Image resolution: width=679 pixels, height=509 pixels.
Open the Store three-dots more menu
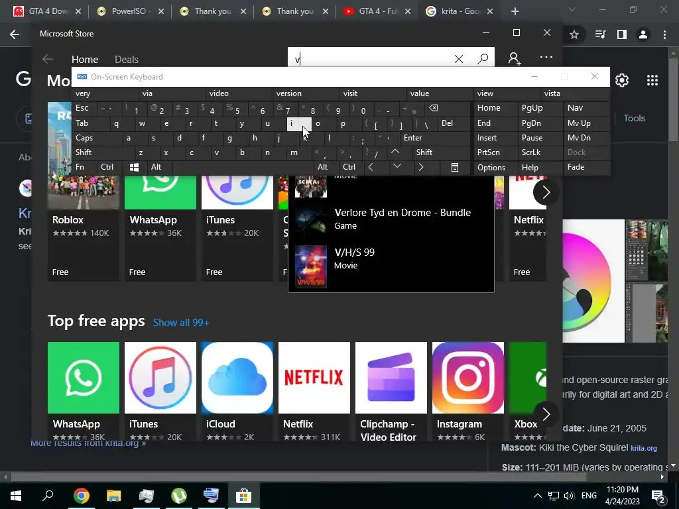[x=546, y=57]
